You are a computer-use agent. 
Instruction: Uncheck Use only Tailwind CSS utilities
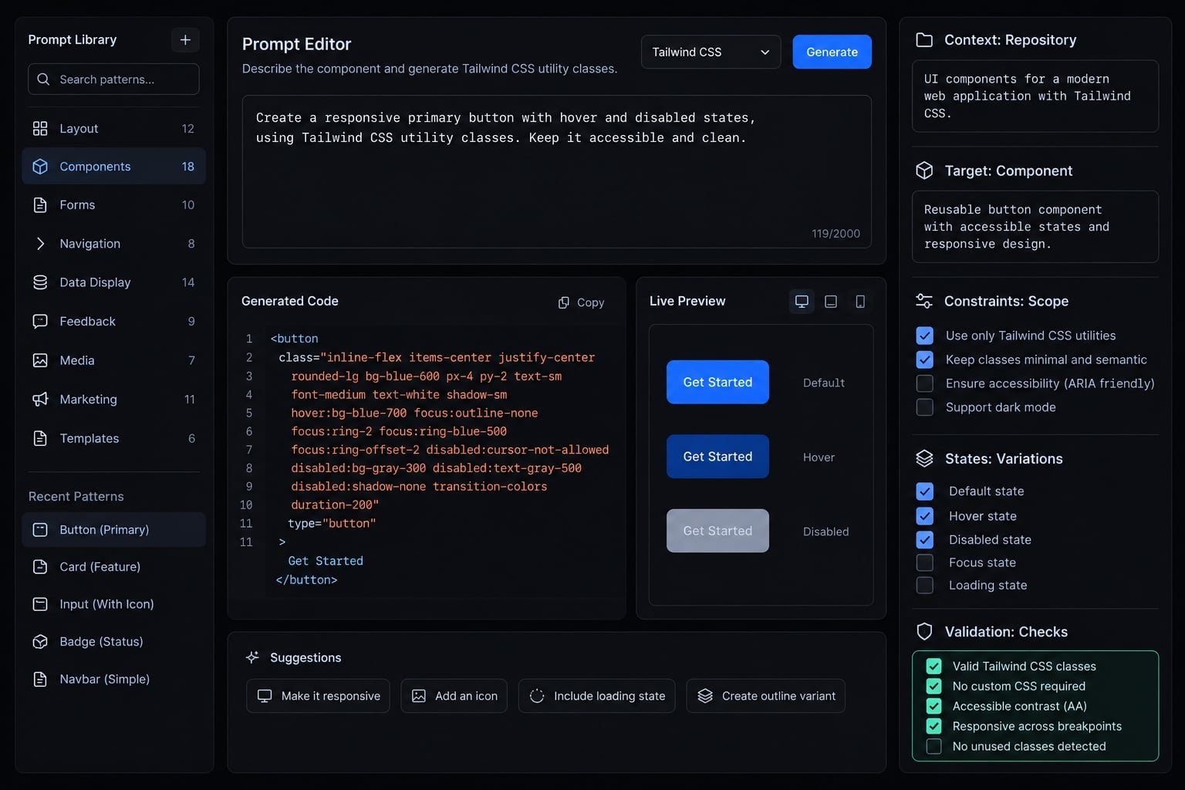point(924,336)
